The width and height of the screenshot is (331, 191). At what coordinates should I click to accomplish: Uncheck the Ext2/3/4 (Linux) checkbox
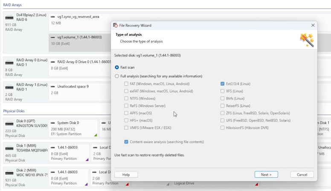[x=223, y=84]
